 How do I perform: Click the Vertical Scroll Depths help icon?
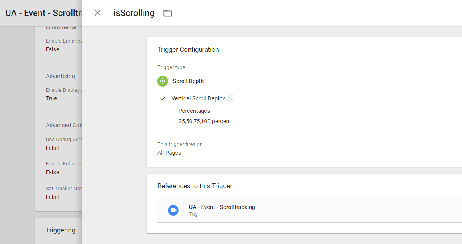[231, 98]
